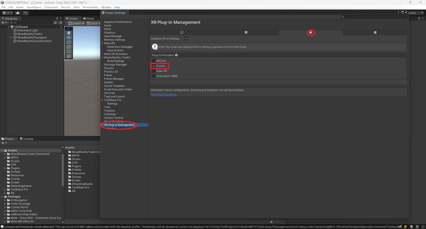426x229 pixels.
Task: Select the Hand view tool in Scene
Action: coord(69,33)
